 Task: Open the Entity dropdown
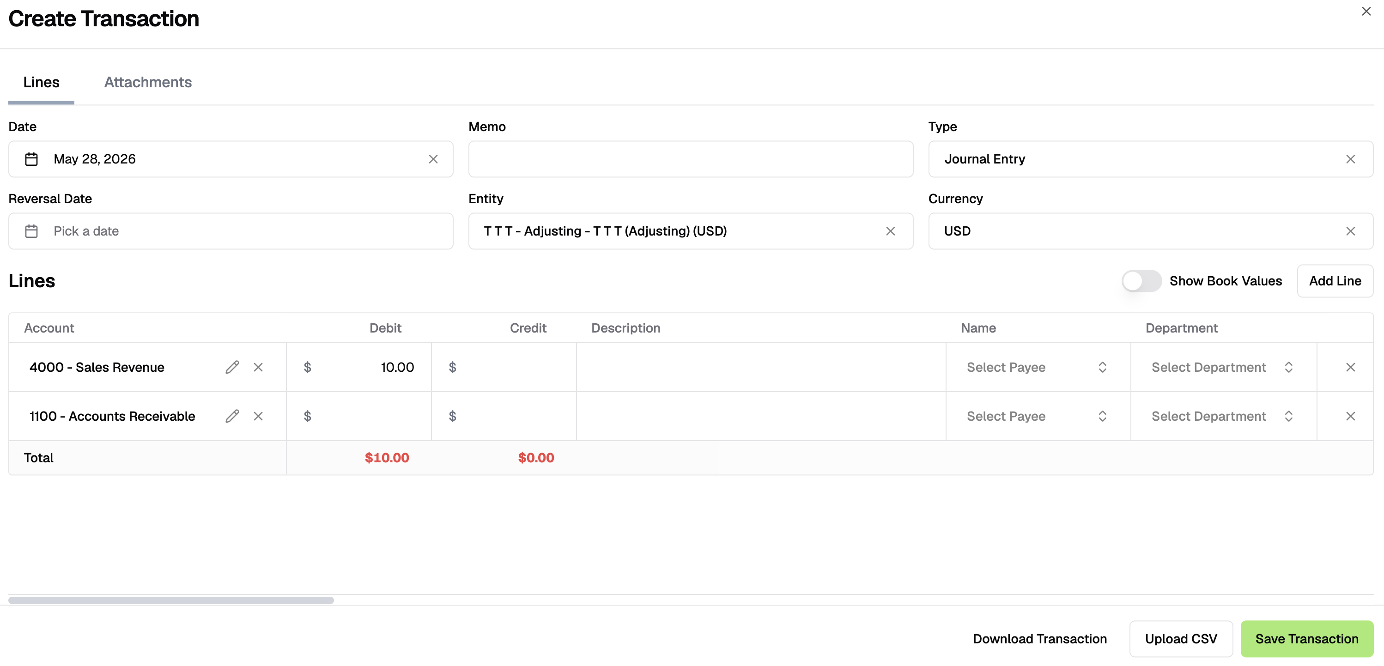pyautogui.click(x=691, y=231)
